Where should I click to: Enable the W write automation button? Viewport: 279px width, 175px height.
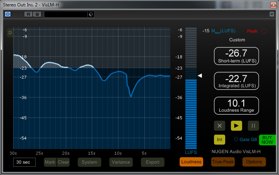click(x=37, y=14)
